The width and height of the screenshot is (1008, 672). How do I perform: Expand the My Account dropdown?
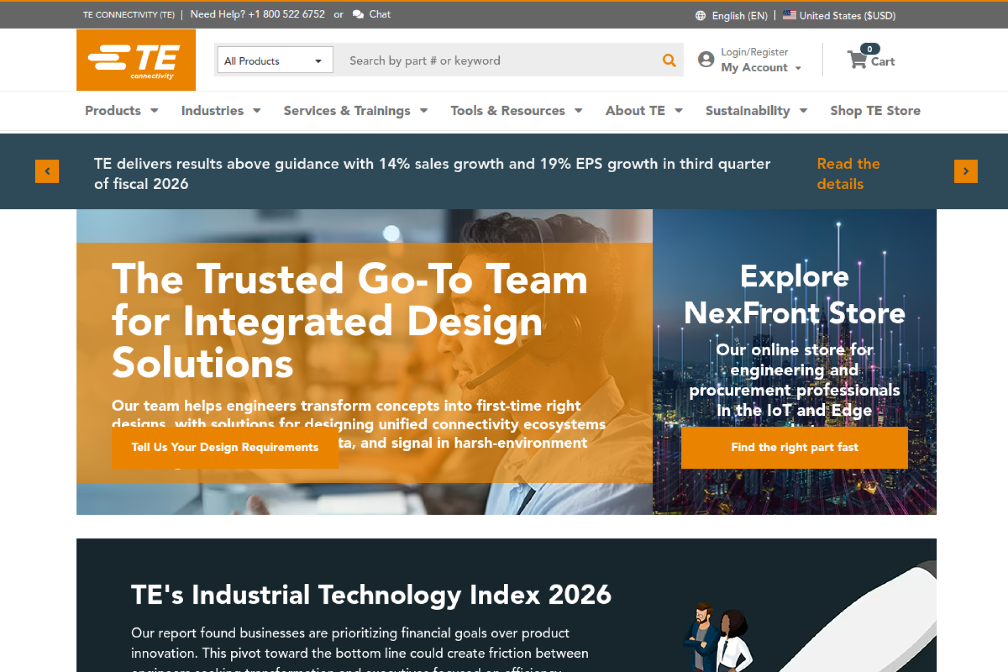(x=761, y=68)
